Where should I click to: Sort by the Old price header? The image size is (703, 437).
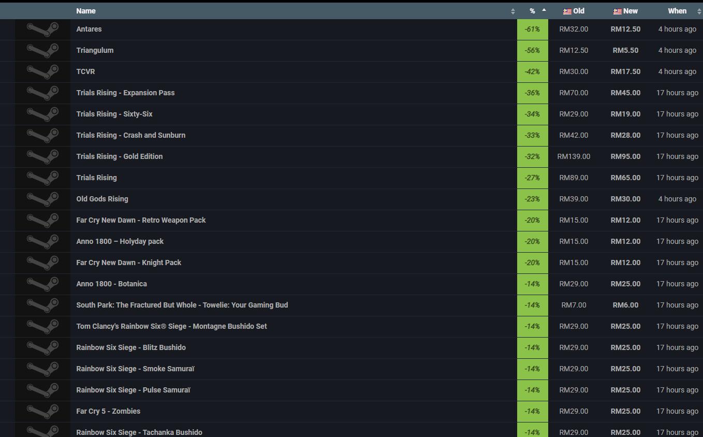[x=579, y=11]
